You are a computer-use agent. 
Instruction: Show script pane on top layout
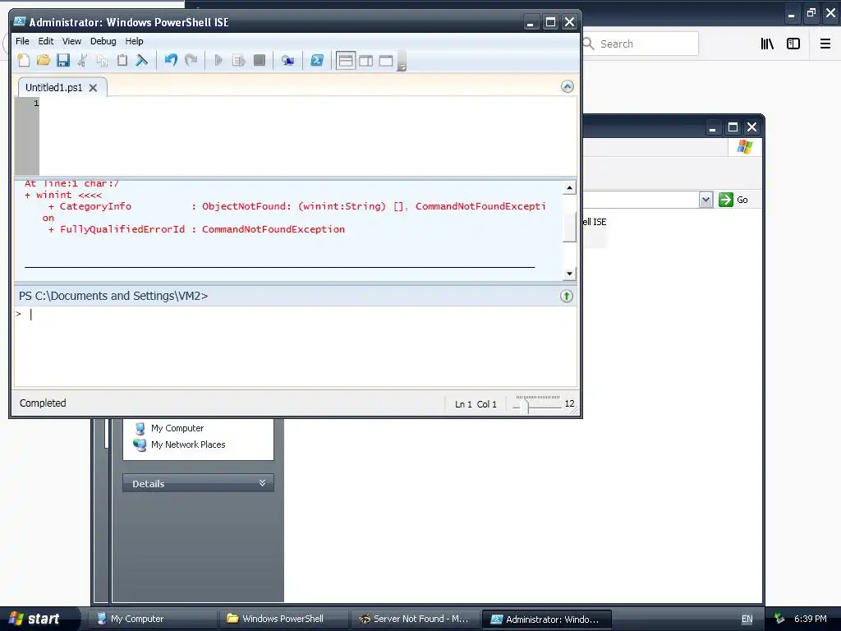(x=346, y=61)
